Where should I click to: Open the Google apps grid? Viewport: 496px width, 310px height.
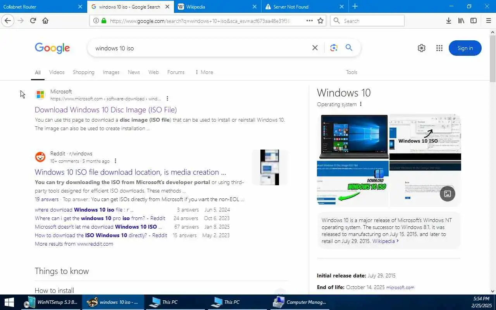pyautogui.click(x=439, y=48)
